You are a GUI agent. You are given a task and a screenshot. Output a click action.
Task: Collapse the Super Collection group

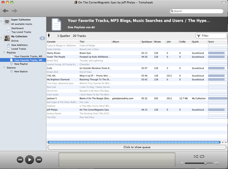pyautogui.click(x=1, y=21)
